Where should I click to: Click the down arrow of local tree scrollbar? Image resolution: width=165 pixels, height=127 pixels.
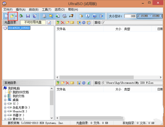[51, 118]
